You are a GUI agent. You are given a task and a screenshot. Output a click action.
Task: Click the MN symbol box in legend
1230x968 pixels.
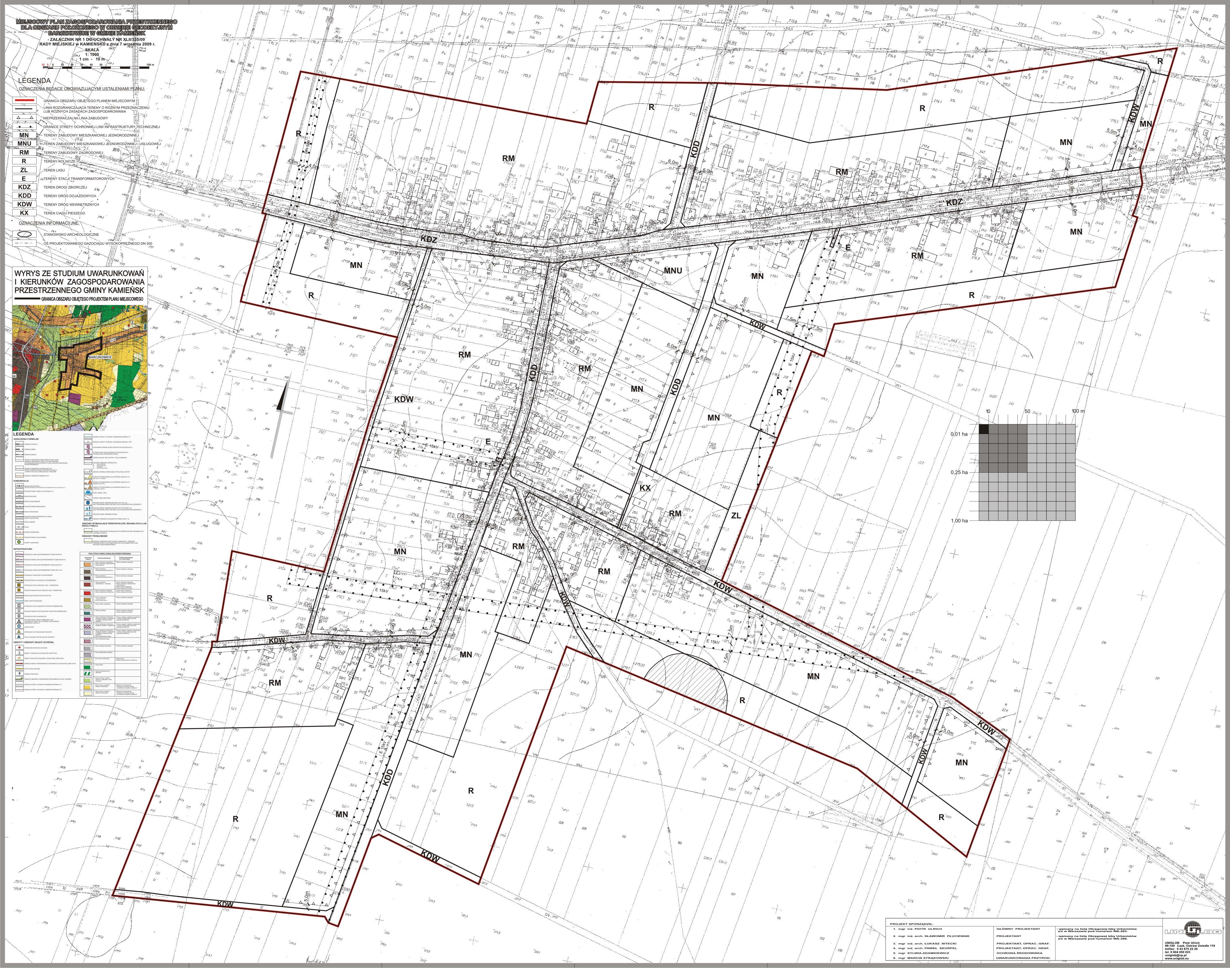(24, 135)
